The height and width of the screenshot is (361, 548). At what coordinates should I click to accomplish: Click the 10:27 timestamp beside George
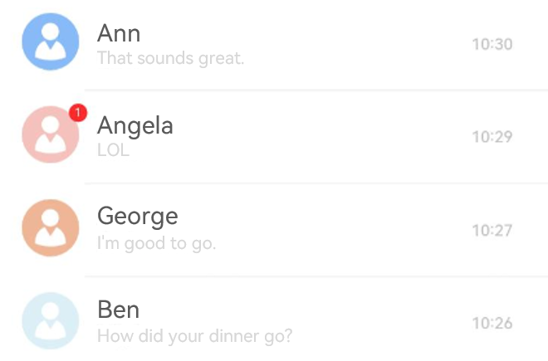(492, 231)
